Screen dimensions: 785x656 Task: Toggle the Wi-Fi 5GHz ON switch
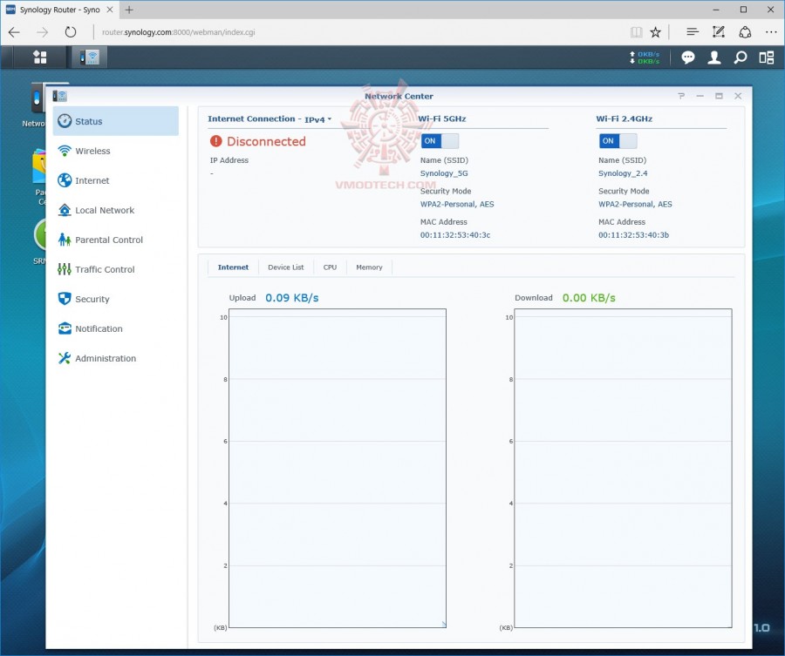click(440, 141)
